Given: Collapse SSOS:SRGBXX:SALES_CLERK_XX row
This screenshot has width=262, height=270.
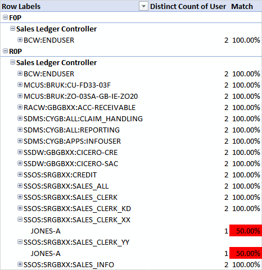Looking at the screenshot, I should tap(20, 219).
